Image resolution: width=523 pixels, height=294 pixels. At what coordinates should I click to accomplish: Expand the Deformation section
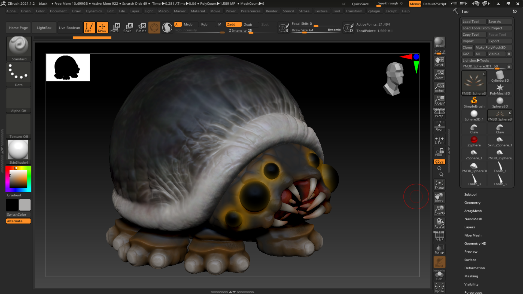coord(474,268)
